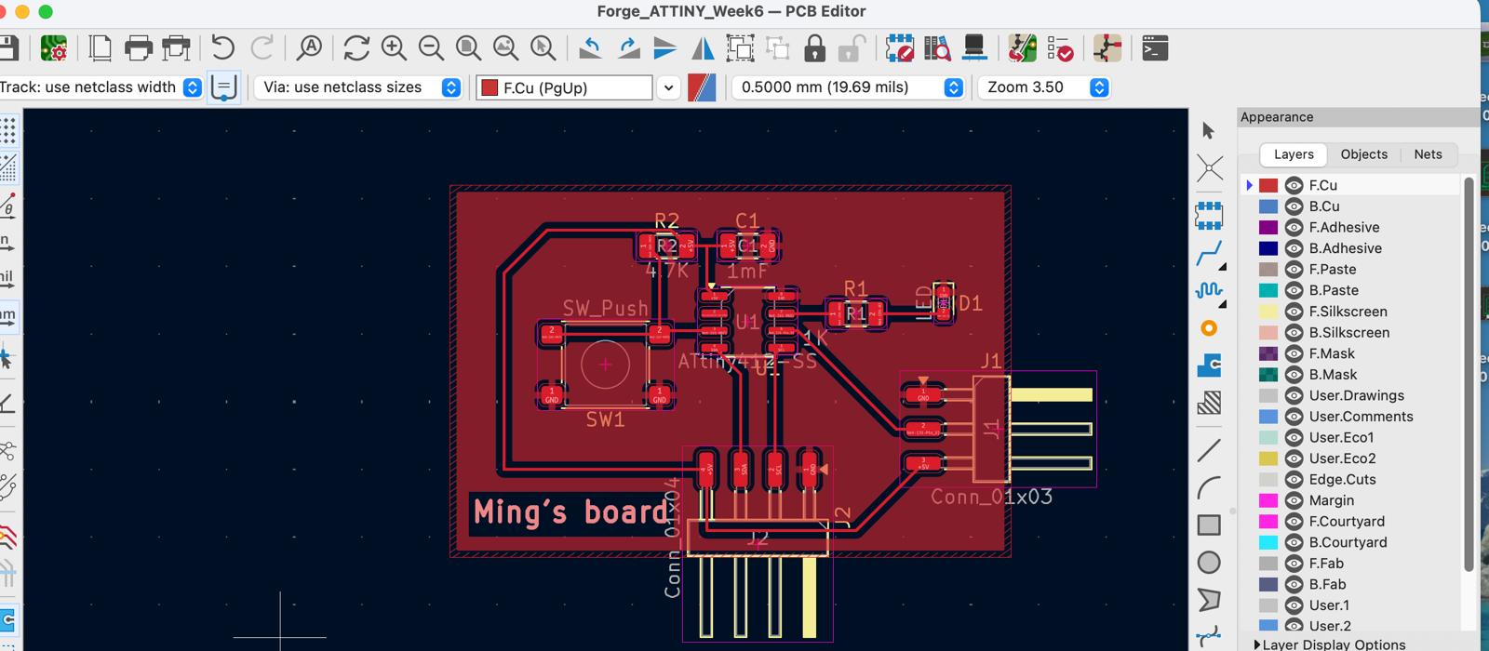Open the grid size 0.5000 mm dropdown
This screenshot has height=651, width=1489.
[x=953, y=87]
